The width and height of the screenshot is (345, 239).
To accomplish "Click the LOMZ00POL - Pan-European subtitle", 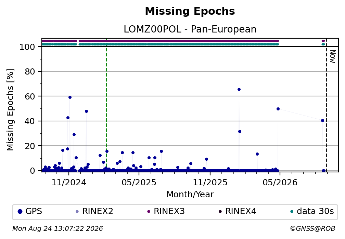I will pos(190,29).
